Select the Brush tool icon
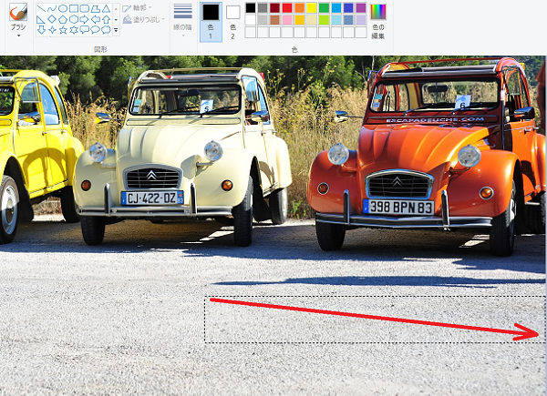The width and height of the screenshot is (547, 396). pos(18,12)
